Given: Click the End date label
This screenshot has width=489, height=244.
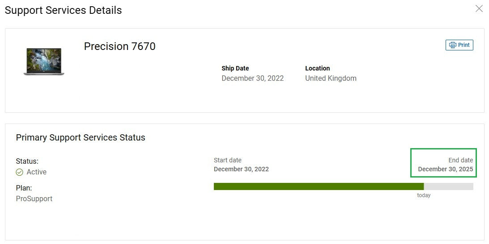Looking at the screenshot, I should coord(461,160).
